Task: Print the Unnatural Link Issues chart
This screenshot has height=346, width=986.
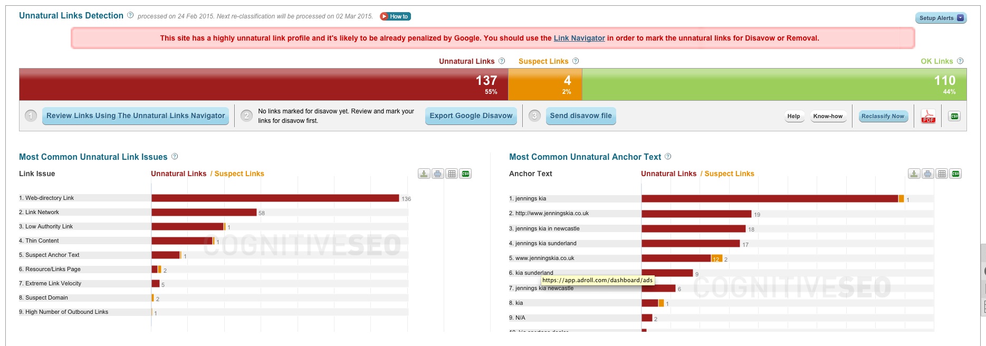Action: (437, 174)
